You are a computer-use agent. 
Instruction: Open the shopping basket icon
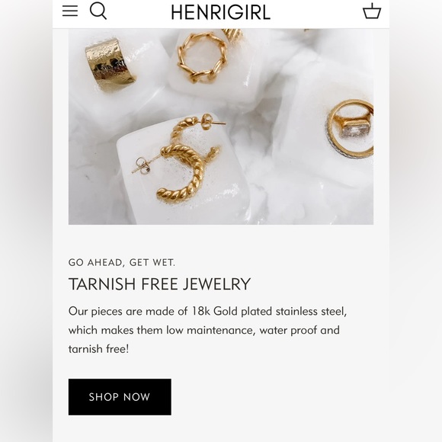tap(372, 11)
